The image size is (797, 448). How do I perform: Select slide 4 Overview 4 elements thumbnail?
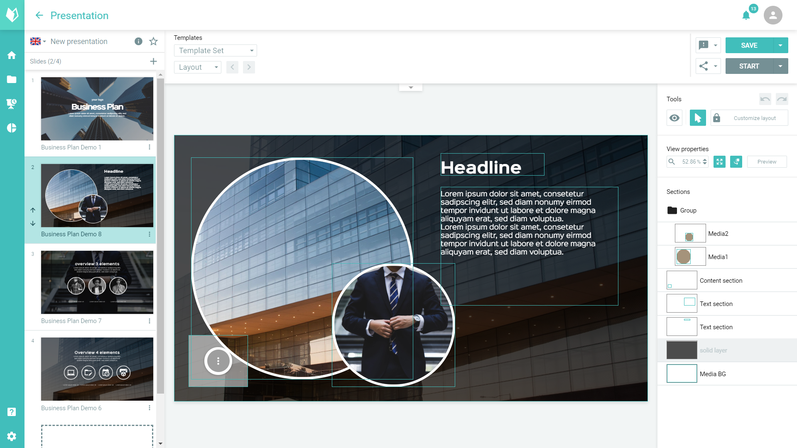pos(97,369)
